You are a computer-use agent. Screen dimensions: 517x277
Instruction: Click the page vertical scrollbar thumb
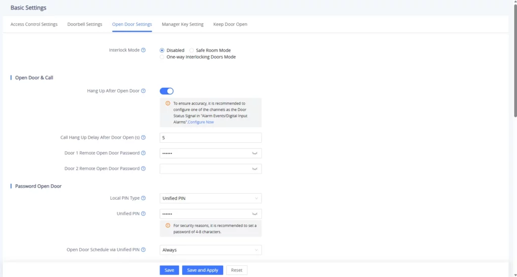click(515, 60)
